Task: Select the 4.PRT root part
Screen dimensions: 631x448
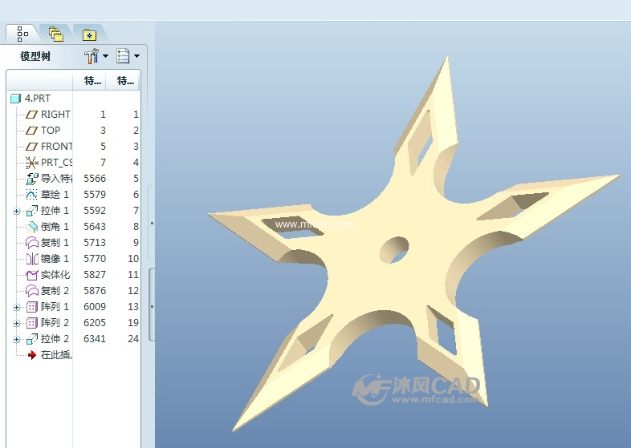Action: (37, 99)
